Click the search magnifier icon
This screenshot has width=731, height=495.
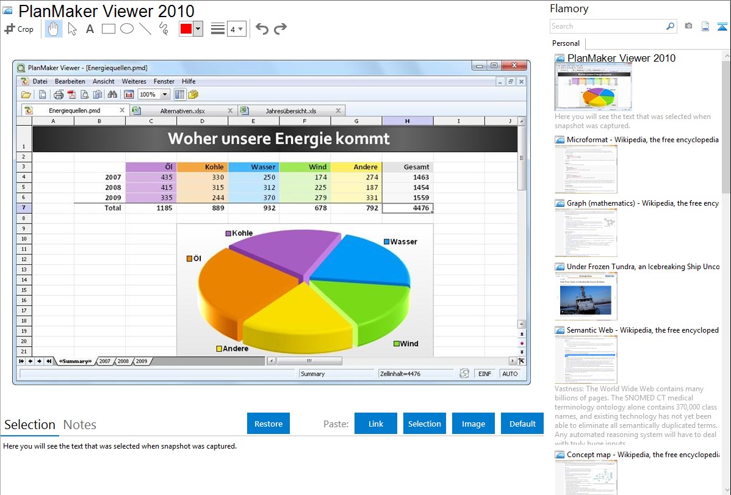(x=670, y=26)
